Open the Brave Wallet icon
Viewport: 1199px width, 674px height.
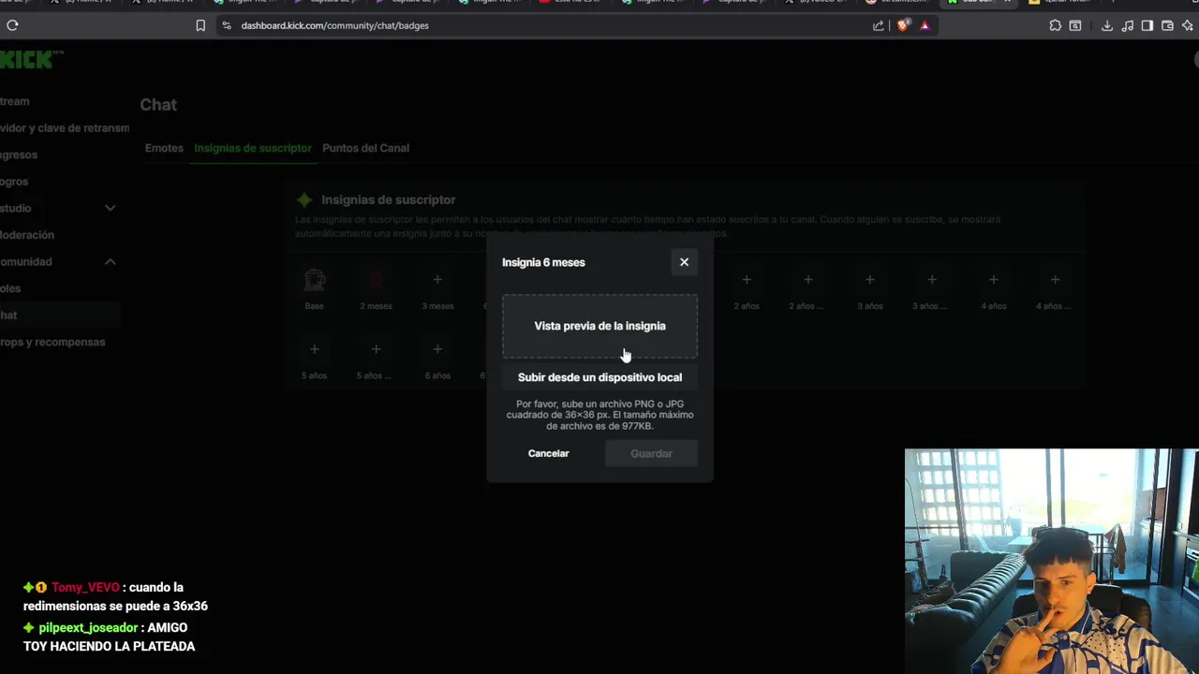[1167, 25]
